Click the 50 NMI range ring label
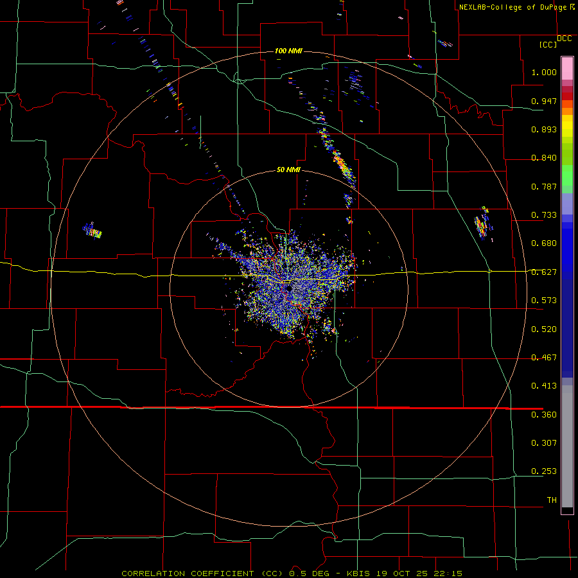This screenshot has height=578, width=578. pyautogui.click(x=288, y=170)
